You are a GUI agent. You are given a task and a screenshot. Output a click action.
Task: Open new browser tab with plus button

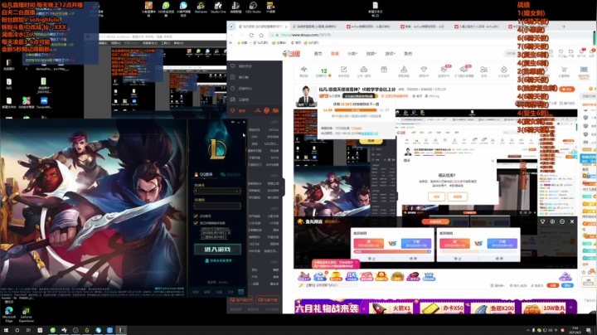pyautogui.click(x=564, y=27)
